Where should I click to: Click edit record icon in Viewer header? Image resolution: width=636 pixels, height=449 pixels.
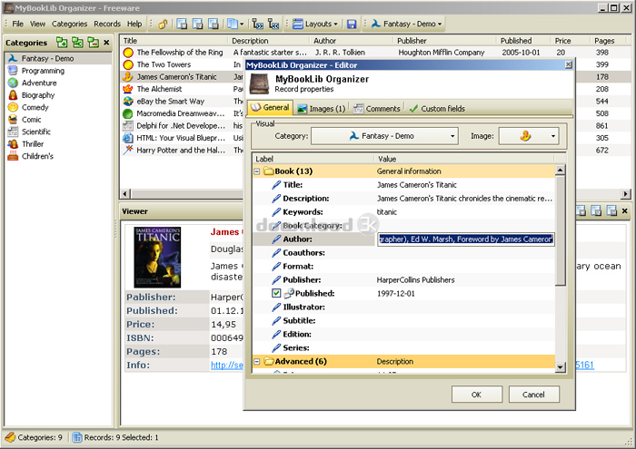point(596,210)
